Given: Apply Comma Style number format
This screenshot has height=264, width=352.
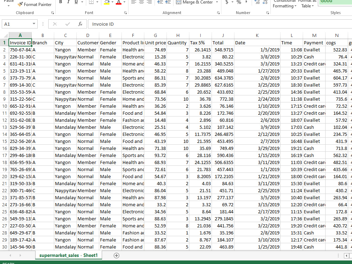Looking at the screenshot, I should (x=246, y=2).
